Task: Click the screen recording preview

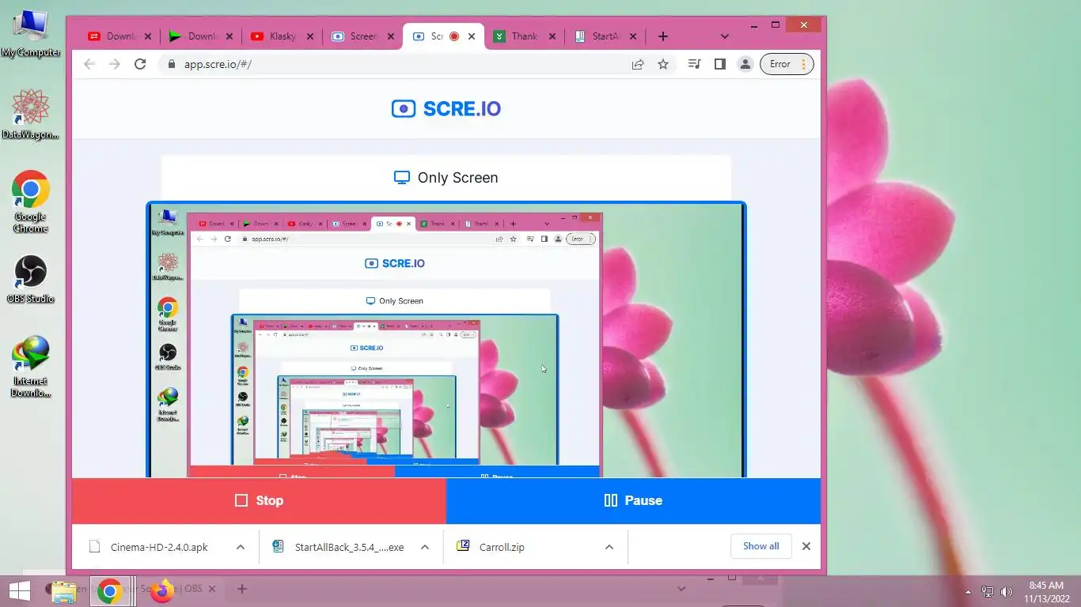Action: coord(446,340)
